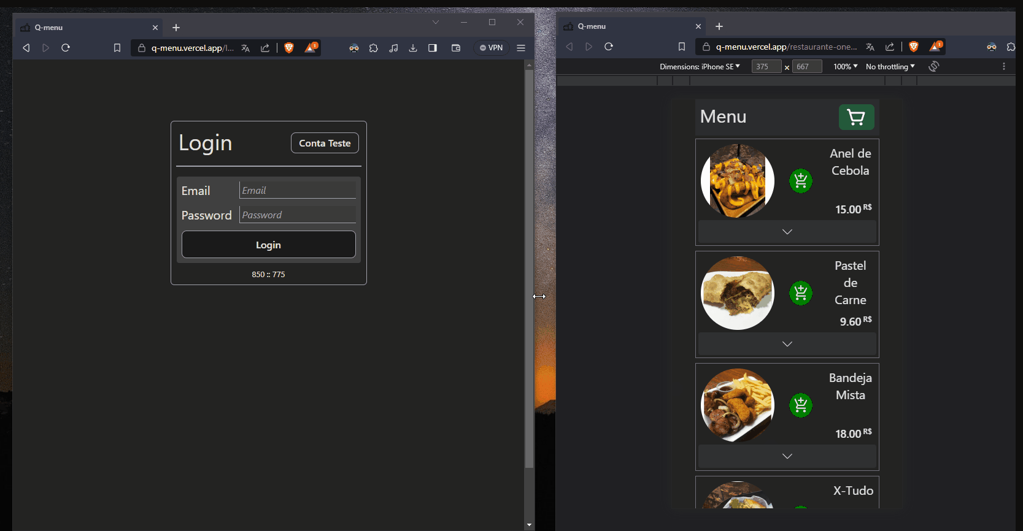Open a new tab in right window
1023x531 pixels.
[x=719, y=26]
